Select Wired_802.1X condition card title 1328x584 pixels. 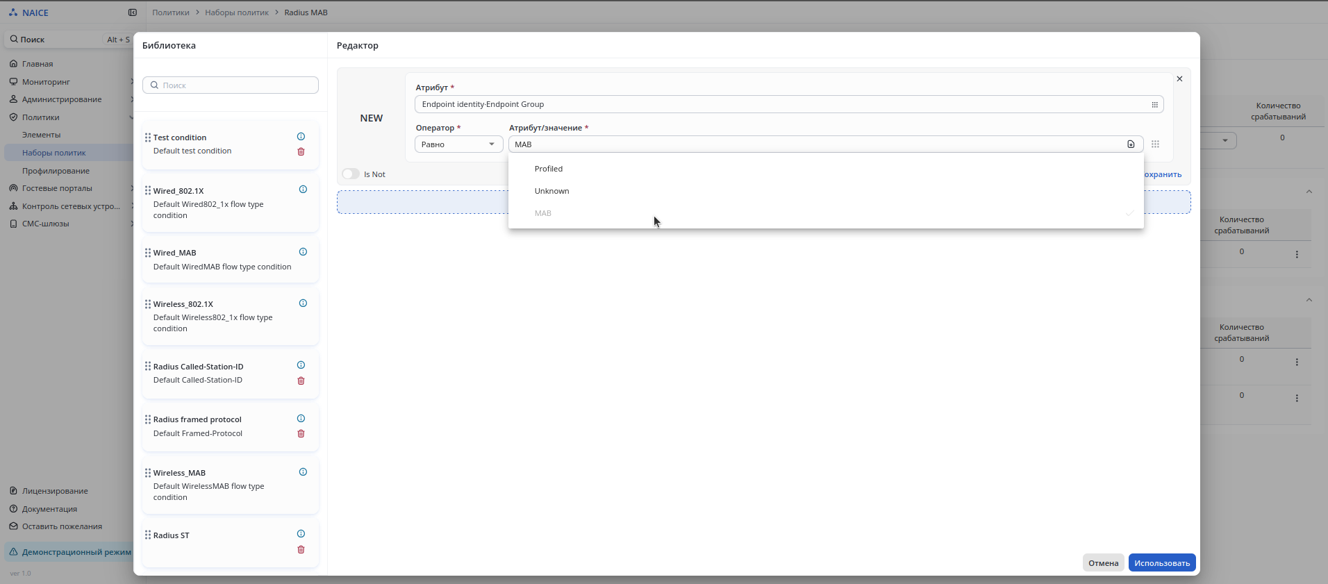[179, 191]
